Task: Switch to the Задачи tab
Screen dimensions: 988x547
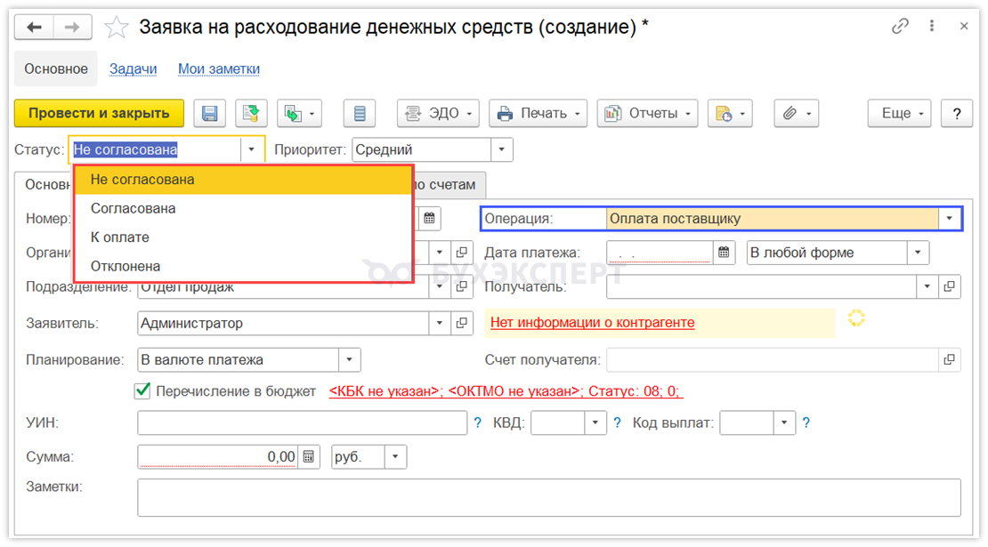Action: 133,68
